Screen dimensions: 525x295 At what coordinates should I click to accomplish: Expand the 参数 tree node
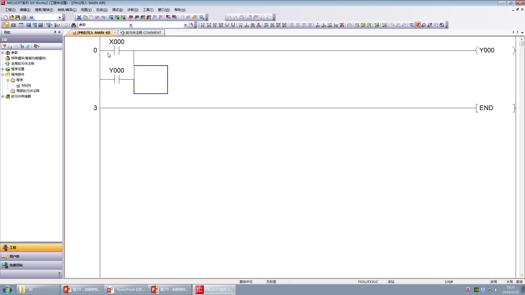(x=3, y=53)
